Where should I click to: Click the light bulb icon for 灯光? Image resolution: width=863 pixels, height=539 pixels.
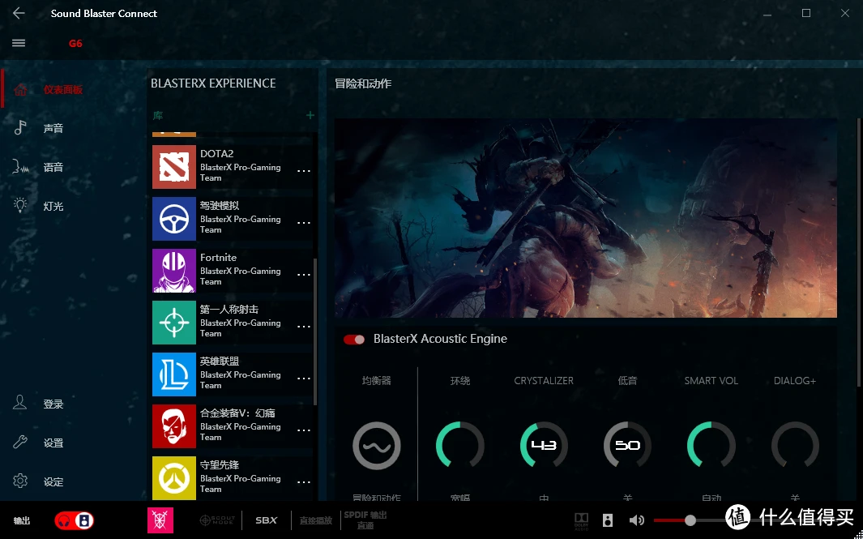tap(20, 206)
